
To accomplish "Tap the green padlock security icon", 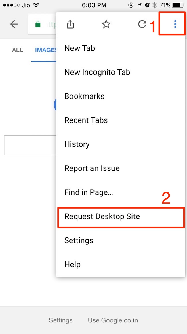I will point(38,25).
